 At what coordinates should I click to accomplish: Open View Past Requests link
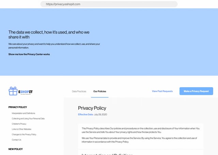click(162, 91)
